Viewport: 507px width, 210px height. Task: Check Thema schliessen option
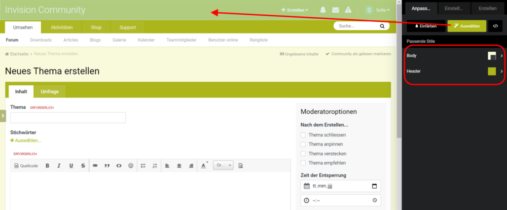[303, 135]
